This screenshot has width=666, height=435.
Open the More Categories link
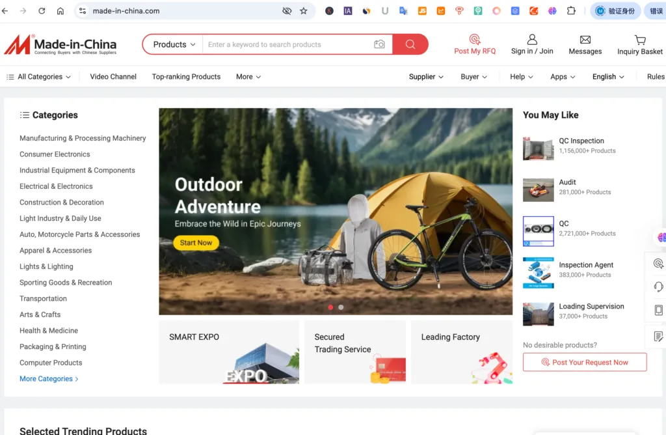pyautogui.click(x=49, y=379)
